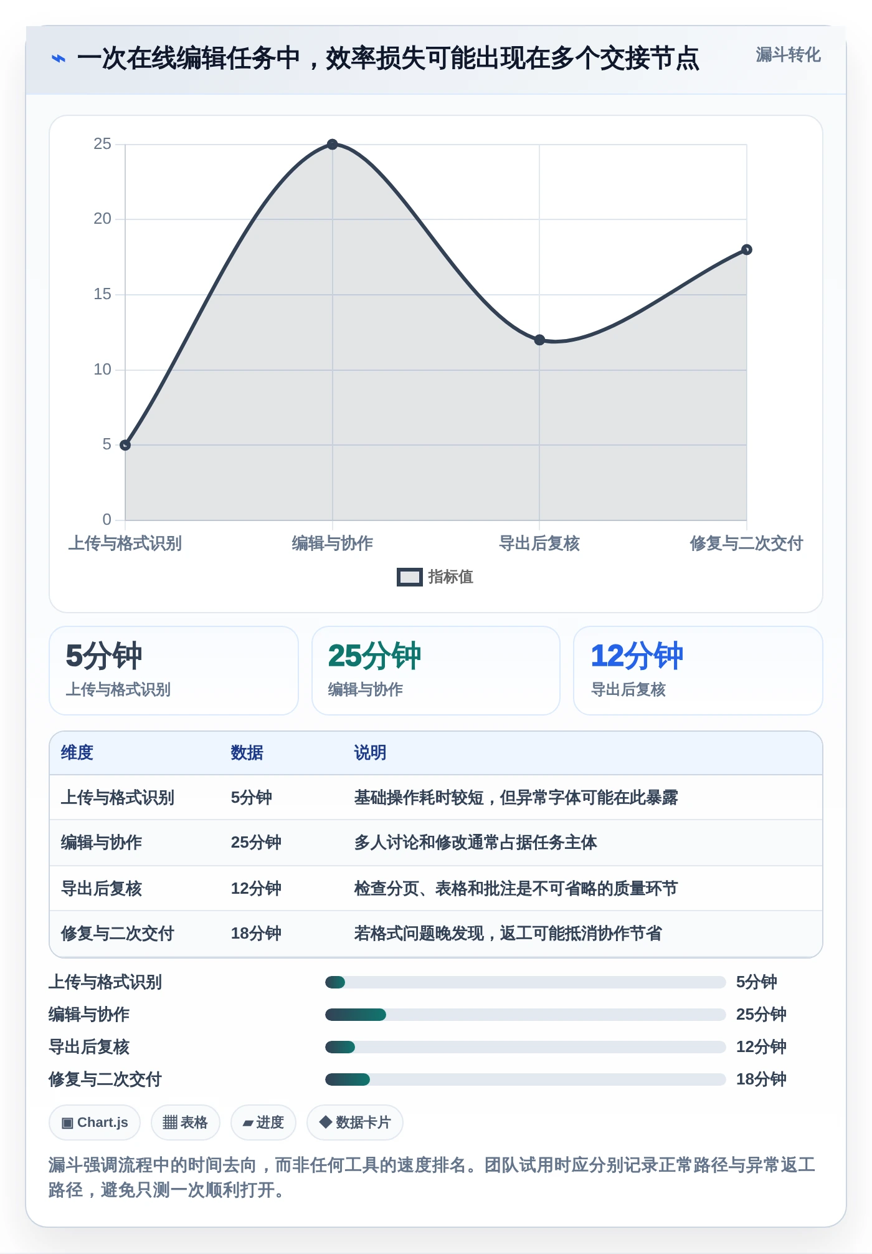Image resolution: width=872 pixels, height=1254 pixels.
Task: Click the 5分钟 label beside the progress bar
Action: (x=756, y=982)
